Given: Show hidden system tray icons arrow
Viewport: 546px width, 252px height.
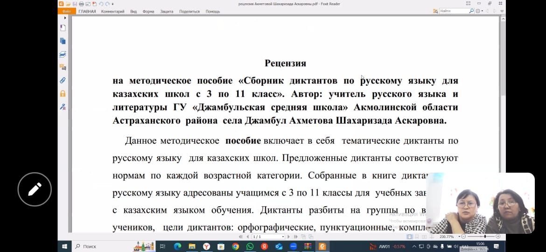Looking at the screenshot, I should point(414,246).
